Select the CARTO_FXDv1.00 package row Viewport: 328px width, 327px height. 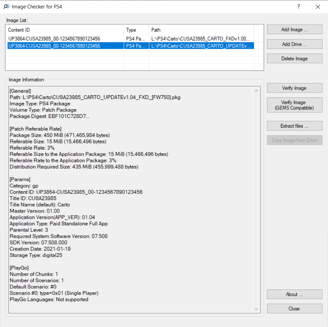(131, 39)
